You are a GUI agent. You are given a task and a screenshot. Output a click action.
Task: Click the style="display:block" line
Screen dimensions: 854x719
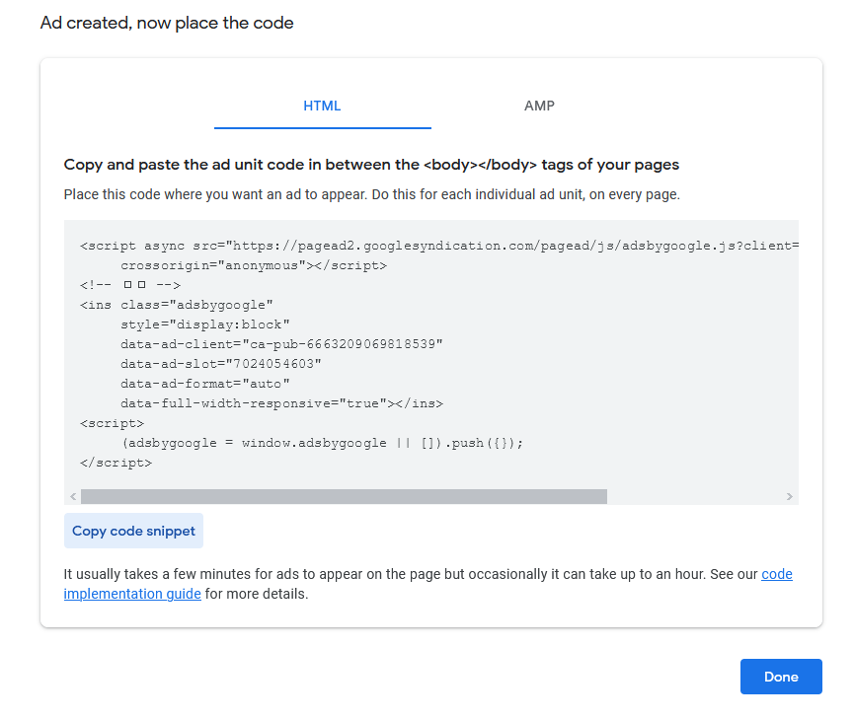(x=205, y=324)
